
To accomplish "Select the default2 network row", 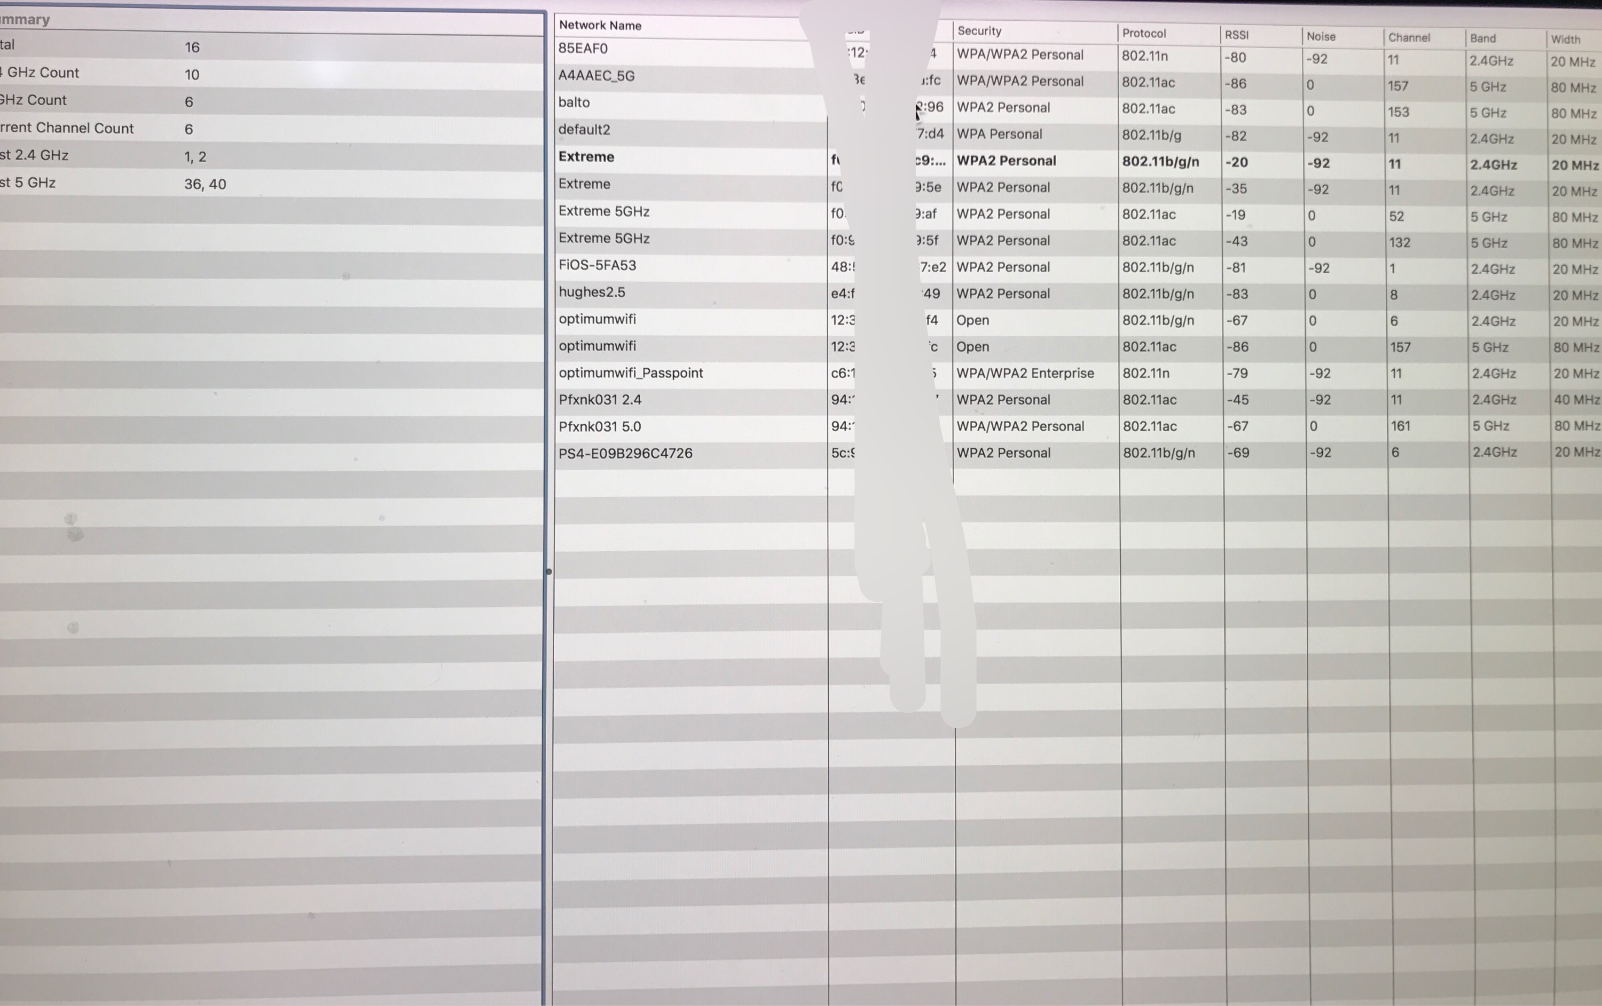I will 584,130.
